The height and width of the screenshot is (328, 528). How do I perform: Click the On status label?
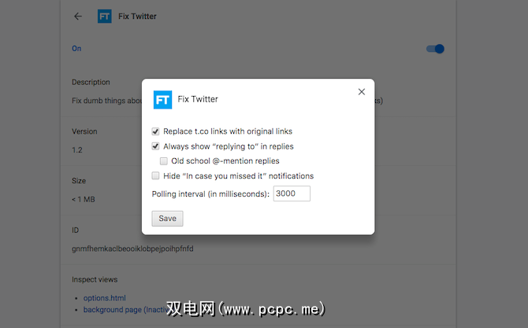[76, 49]
